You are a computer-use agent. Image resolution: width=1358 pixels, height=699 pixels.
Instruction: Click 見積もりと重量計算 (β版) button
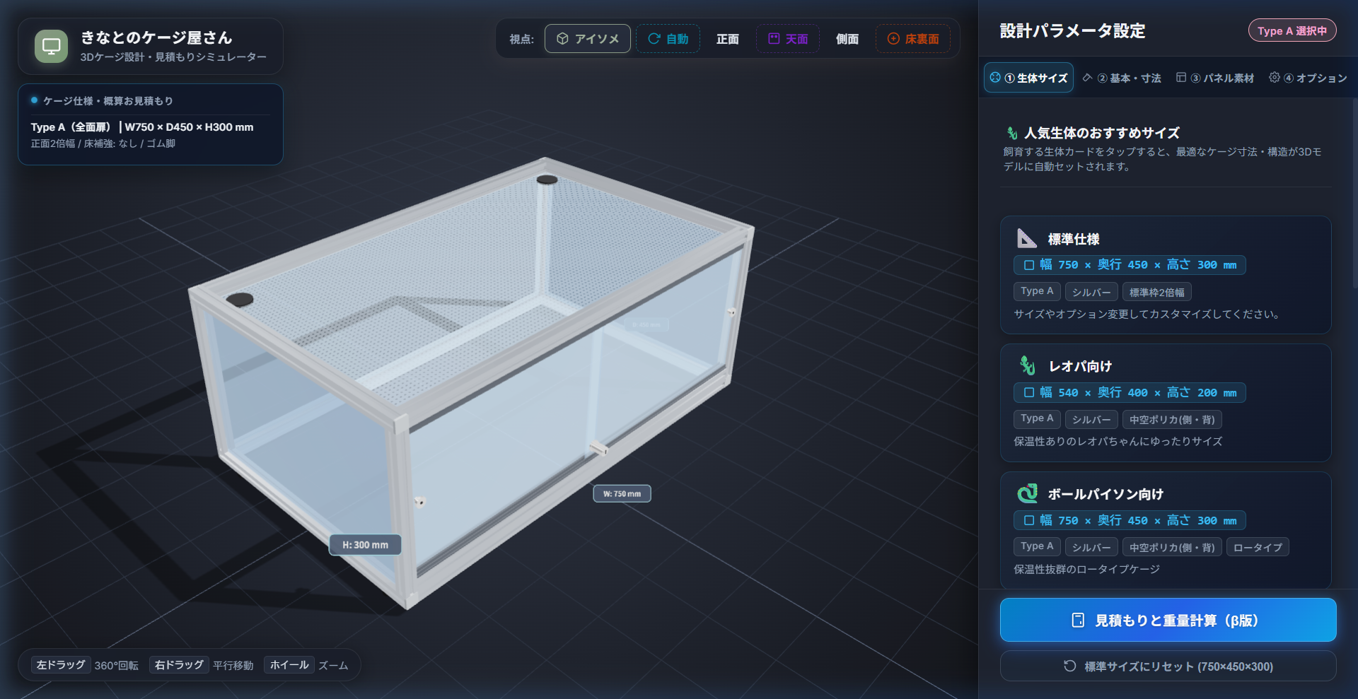click(x=1168, y=620)
